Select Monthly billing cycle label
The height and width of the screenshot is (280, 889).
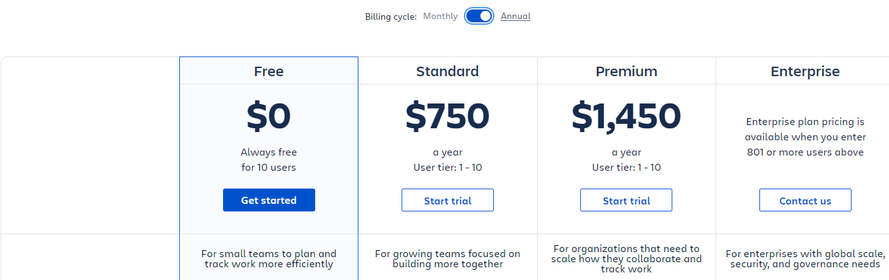pyautogui.click(x=440, y=16)
